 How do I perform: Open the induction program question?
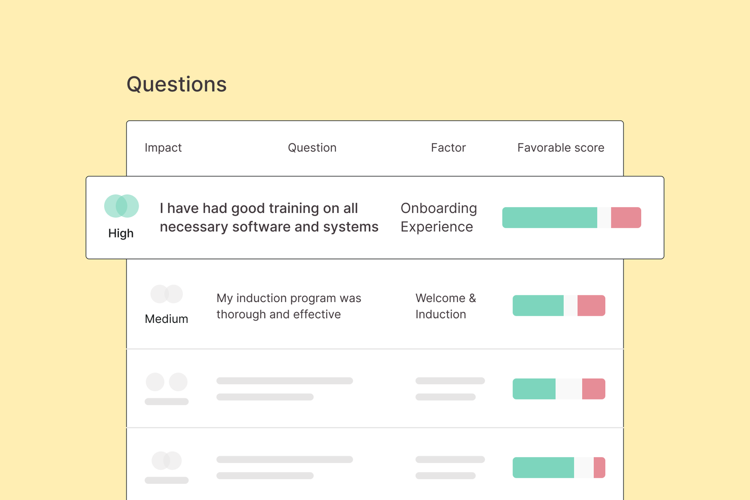(x=289, y=306)
